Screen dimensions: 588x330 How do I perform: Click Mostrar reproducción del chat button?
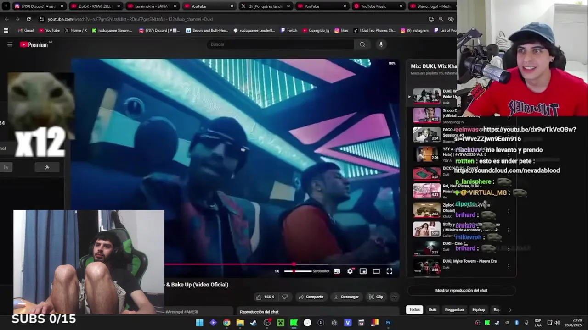pos(461,291)
